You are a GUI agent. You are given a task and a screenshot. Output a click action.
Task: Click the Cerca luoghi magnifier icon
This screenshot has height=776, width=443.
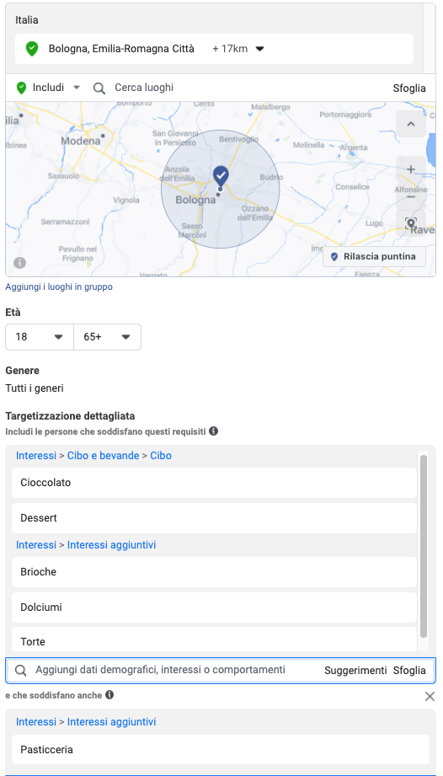(x=99, y=88)
